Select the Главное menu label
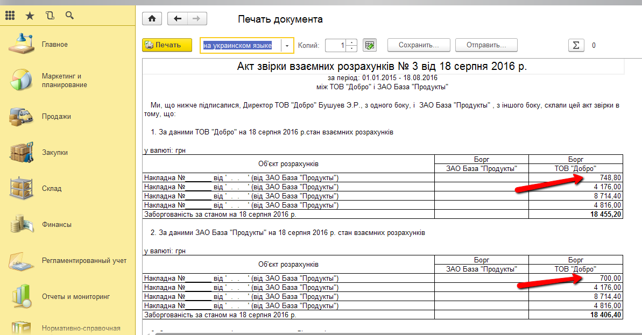642x335 pixels. [x=55, y=44]
